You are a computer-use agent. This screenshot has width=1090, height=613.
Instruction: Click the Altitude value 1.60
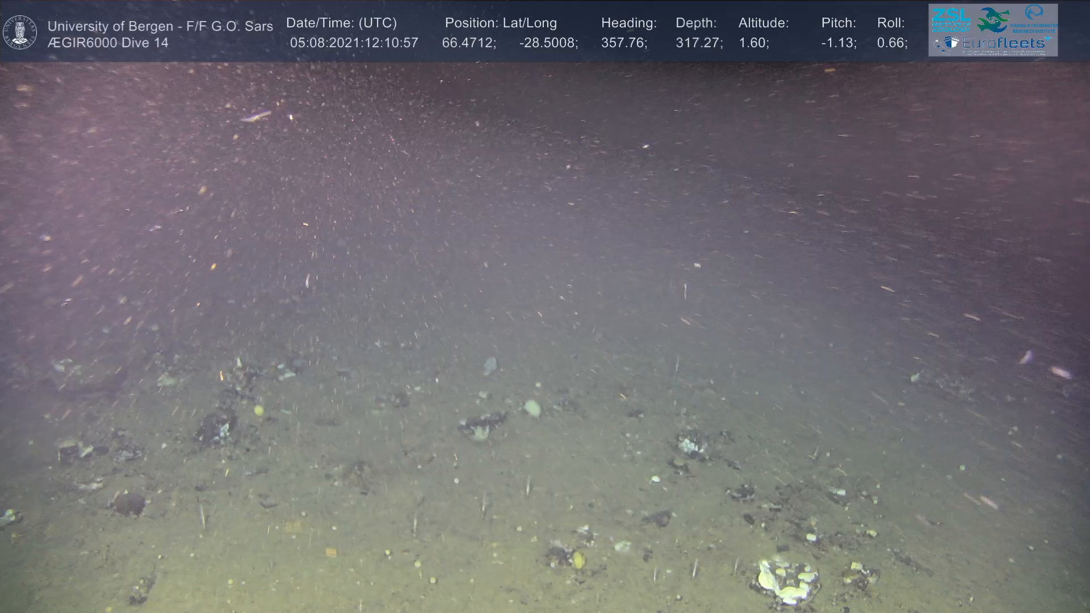coord(753,43)
